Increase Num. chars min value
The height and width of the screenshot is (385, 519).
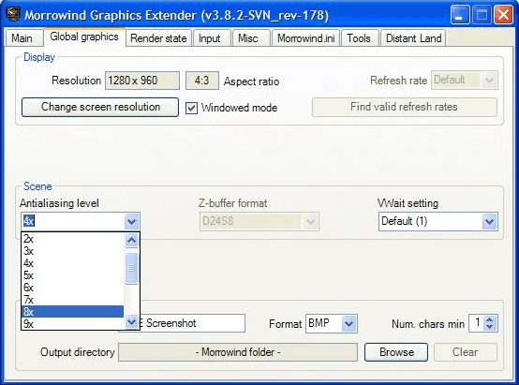(490, 319)
